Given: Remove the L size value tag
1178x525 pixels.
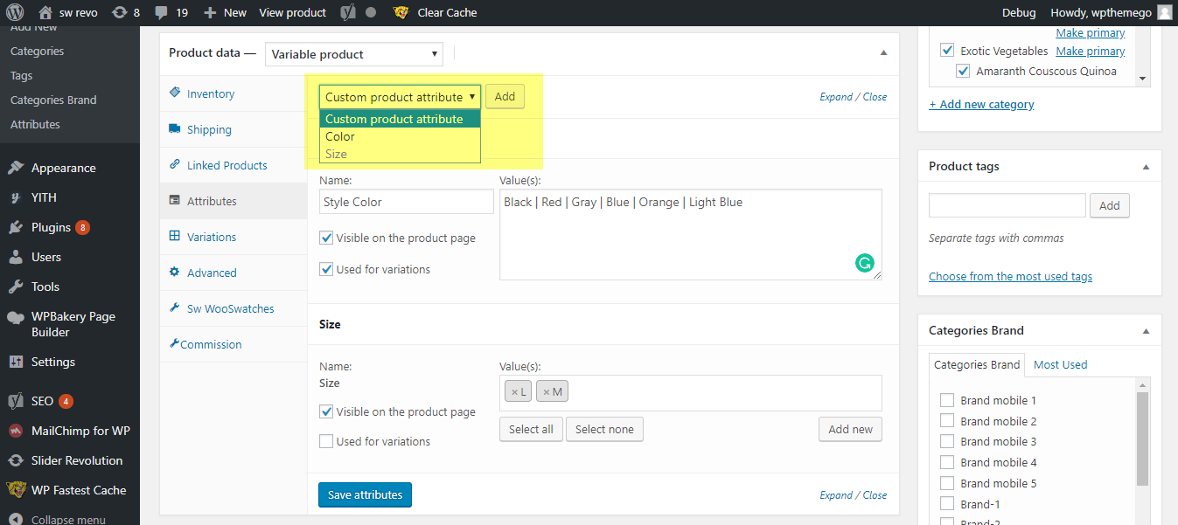Looking at the screenshot, I should (x=515, y=393).
